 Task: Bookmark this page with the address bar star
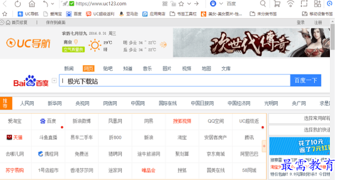tap(181, 4)
